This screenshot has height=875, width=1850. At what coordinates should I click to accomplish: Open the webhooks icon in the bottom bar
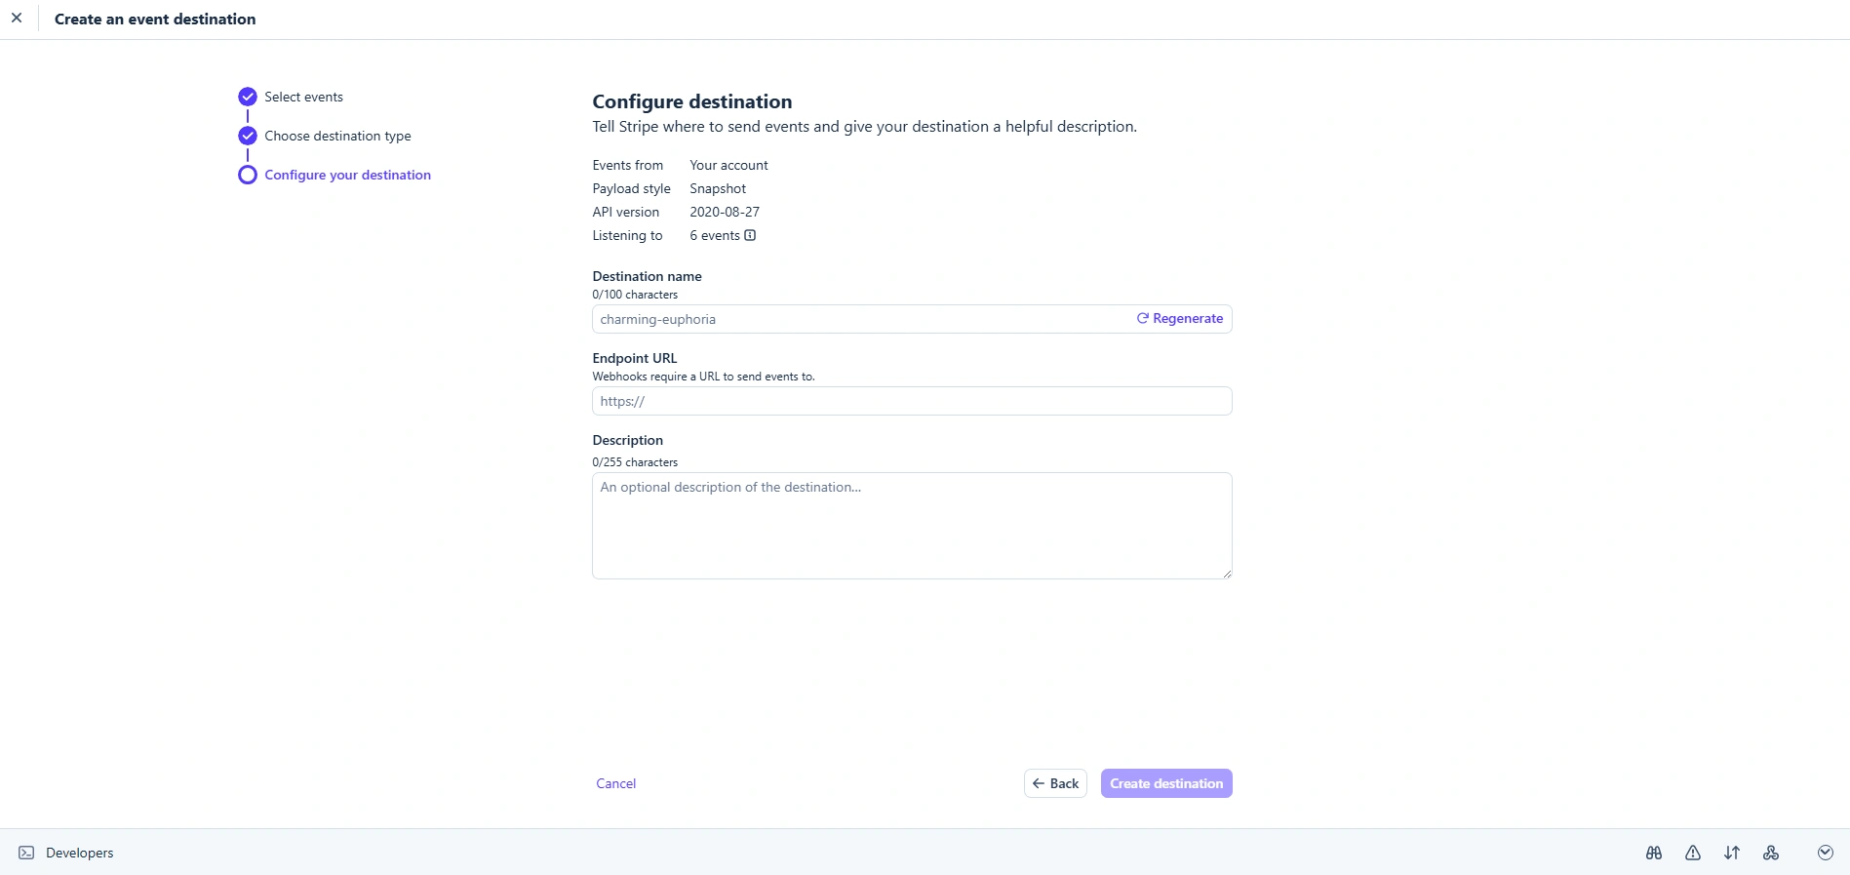1771,853
